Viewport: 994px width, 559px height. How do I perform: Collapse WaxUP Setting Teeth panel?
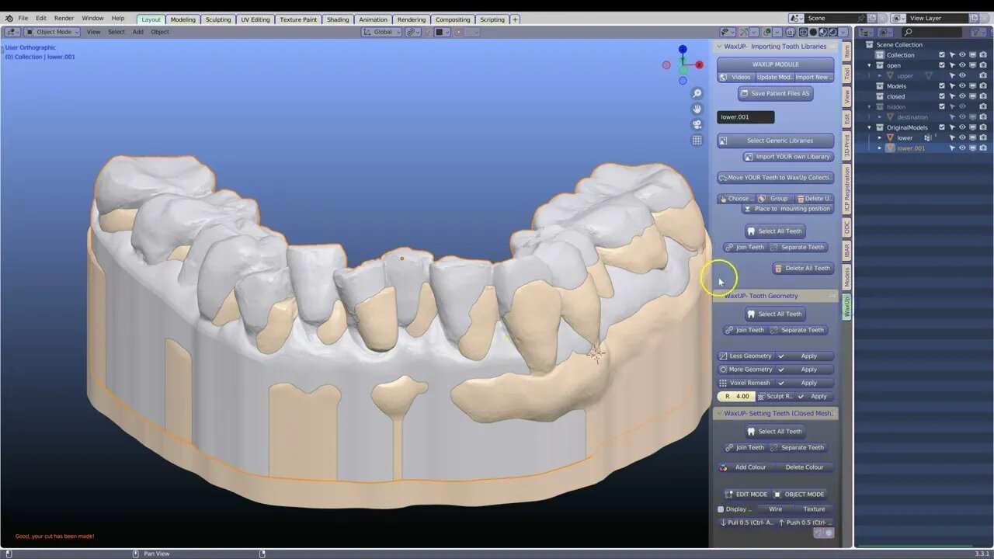(x=719, y=413)
